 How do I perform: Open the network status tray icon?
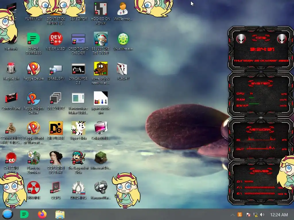(x=255, y=215)
